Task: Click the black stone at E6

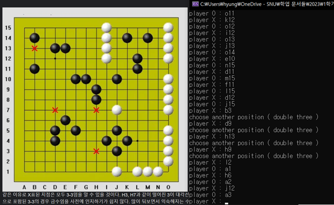Action: click(65, 120)
